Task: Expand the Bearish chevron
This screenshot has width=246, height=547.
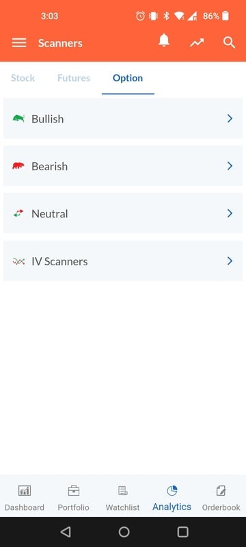Action: pos(230,165)
